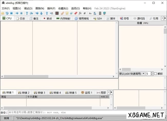The width and height of the screenshot is (167, 121).
Task: Click the # labels toolbar icon
Action: (x=85, y=13)
